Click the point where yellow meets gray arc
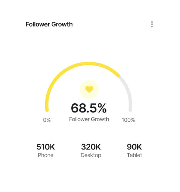180x192 pixels. coord(119,76)
